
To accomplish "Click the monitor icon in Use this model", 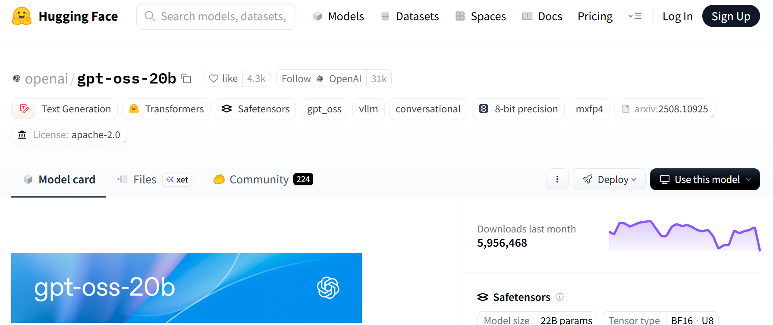I will click(x=665, y=180).
